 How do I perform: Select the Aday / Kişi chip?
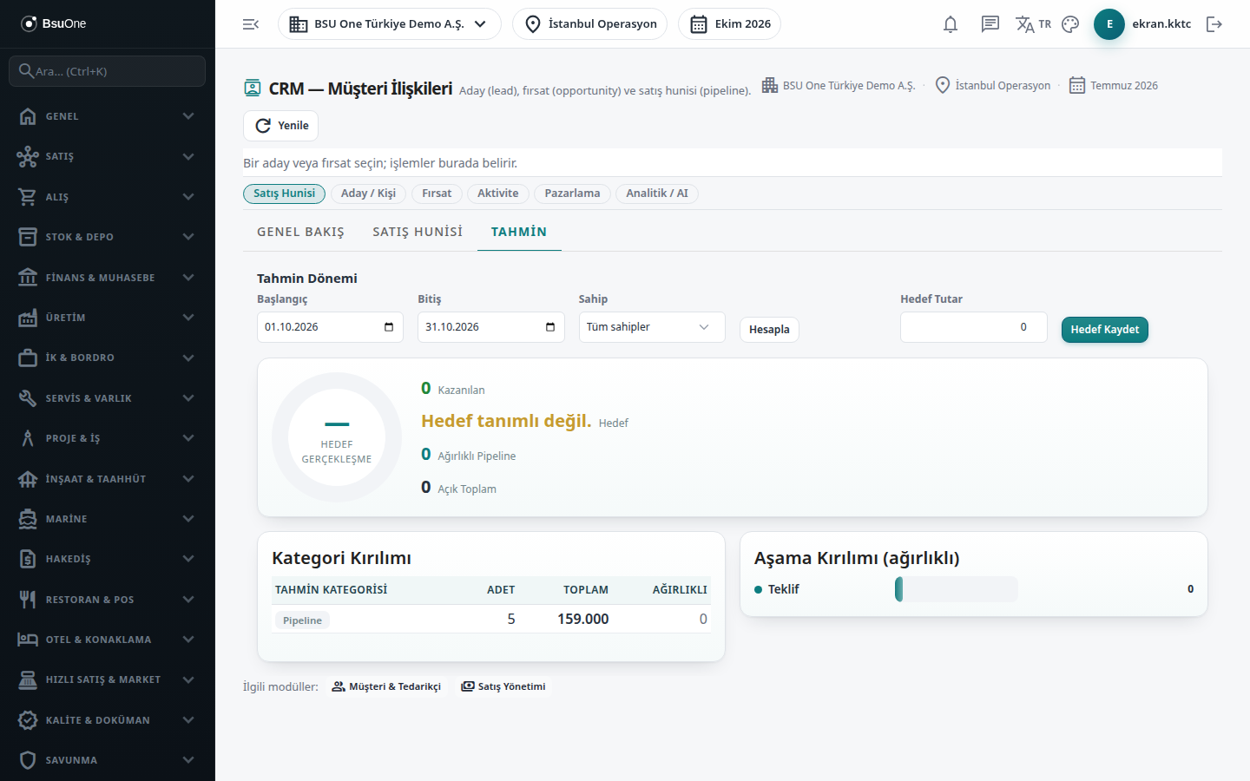pyautogui.click(x=368, y=194)
